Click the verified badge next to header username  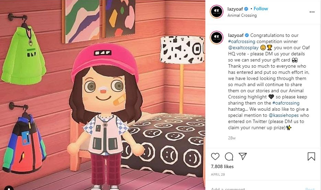(x=246, y=9)
